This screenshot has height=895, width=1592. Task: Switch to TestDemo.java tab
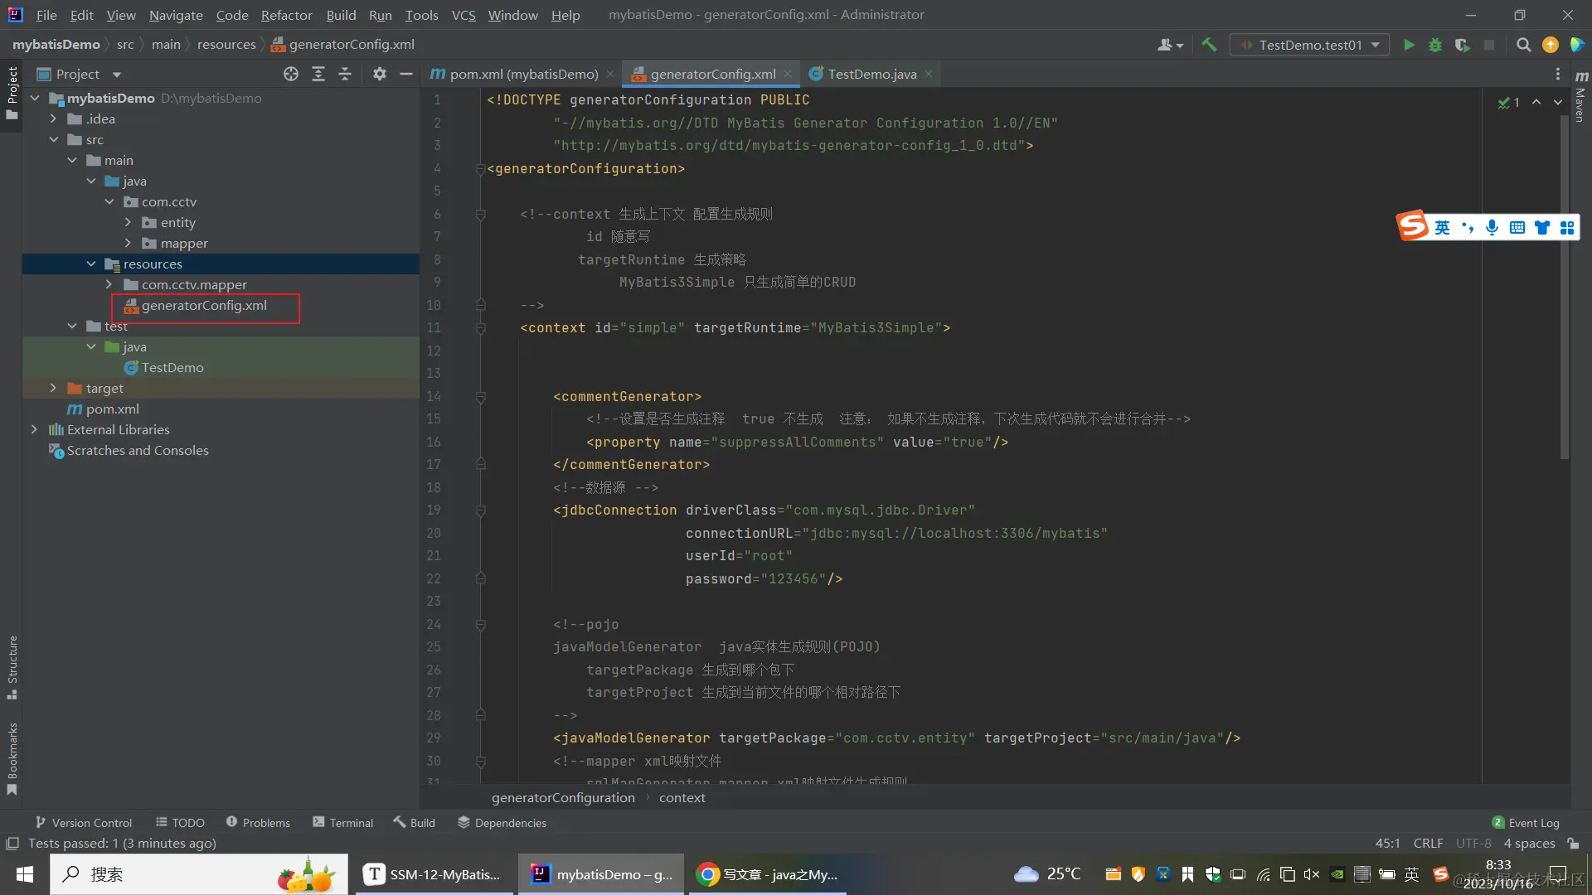click(871, 75)
